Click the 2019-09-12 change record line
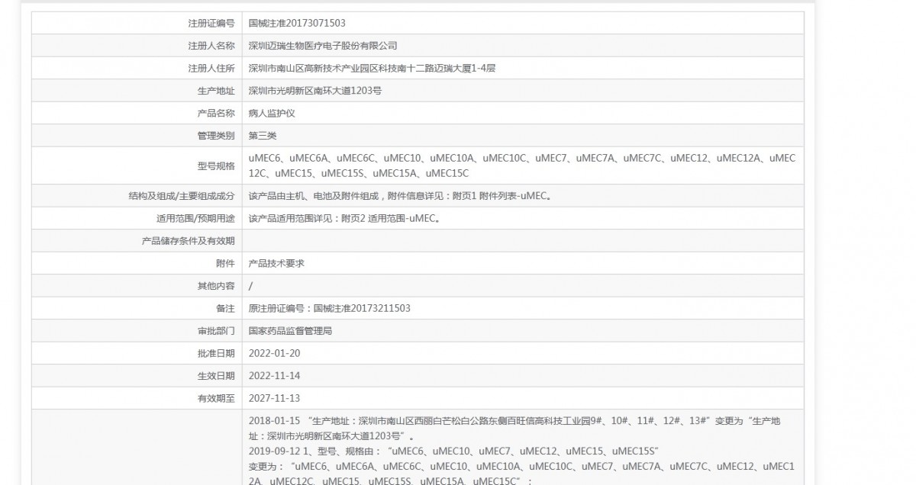This screenshot has width=916, height=485. pos(453,451)
